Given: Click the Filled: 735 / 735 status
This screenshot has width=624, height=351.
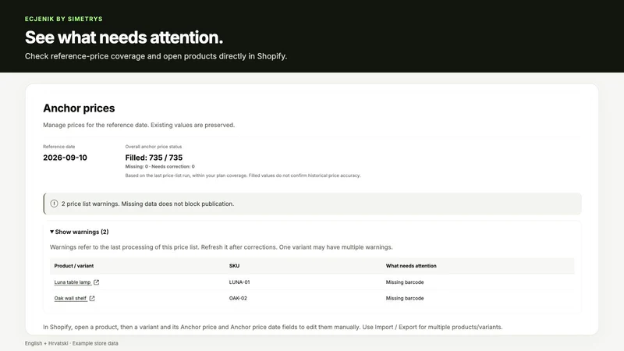Looking at the screenshot, I should [154, 158].
